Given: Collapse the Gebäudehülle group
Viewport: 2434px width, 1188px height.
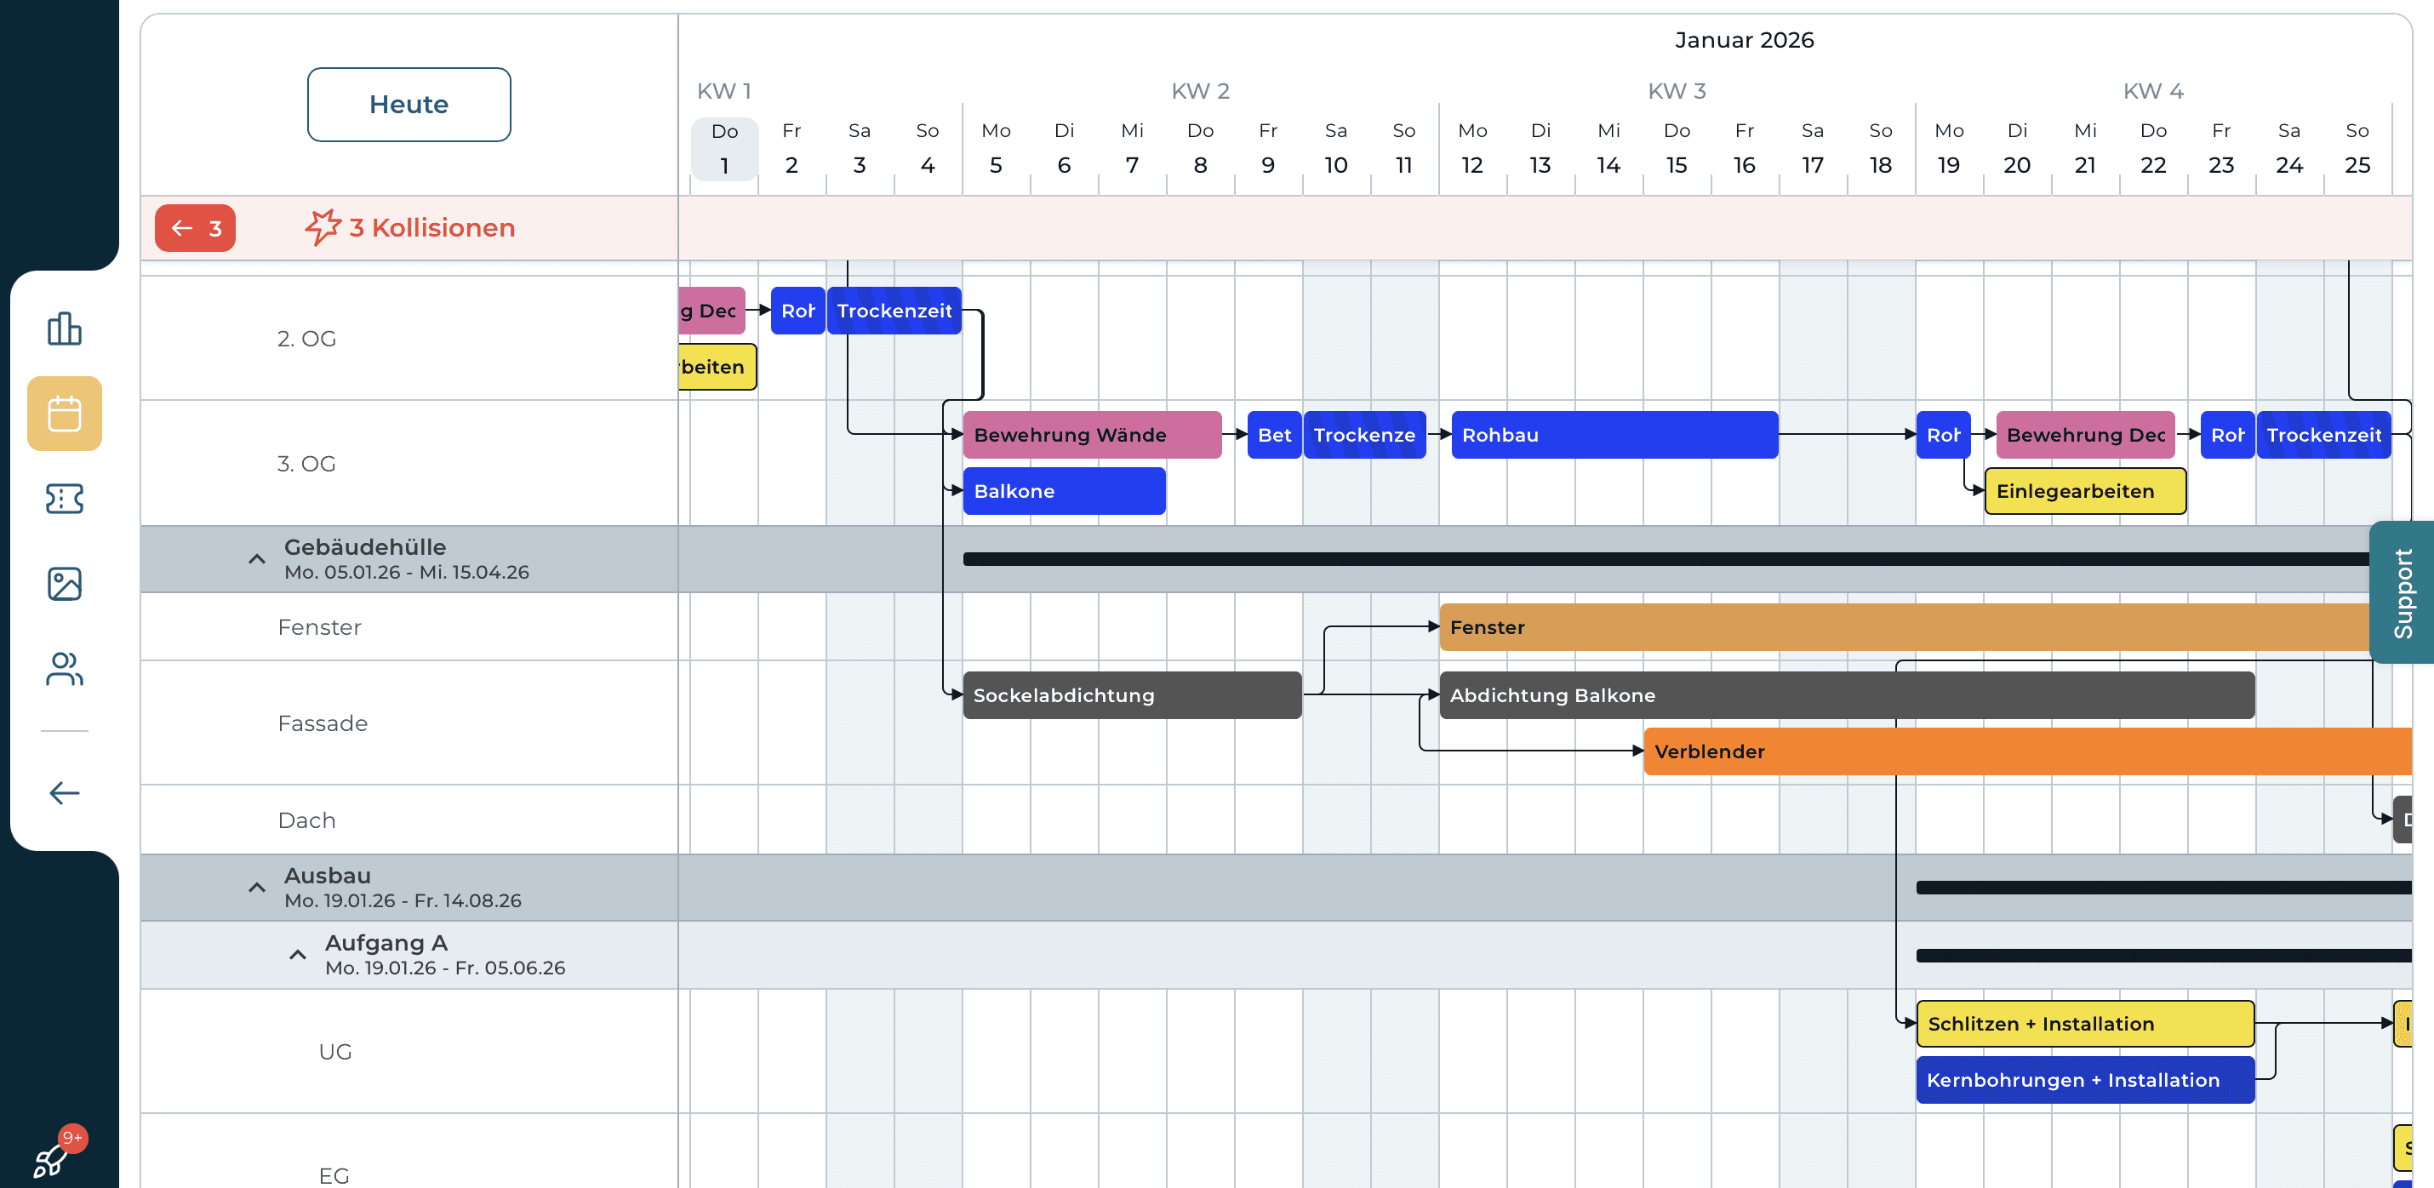Looking at the screenshot, I should 256,558.
